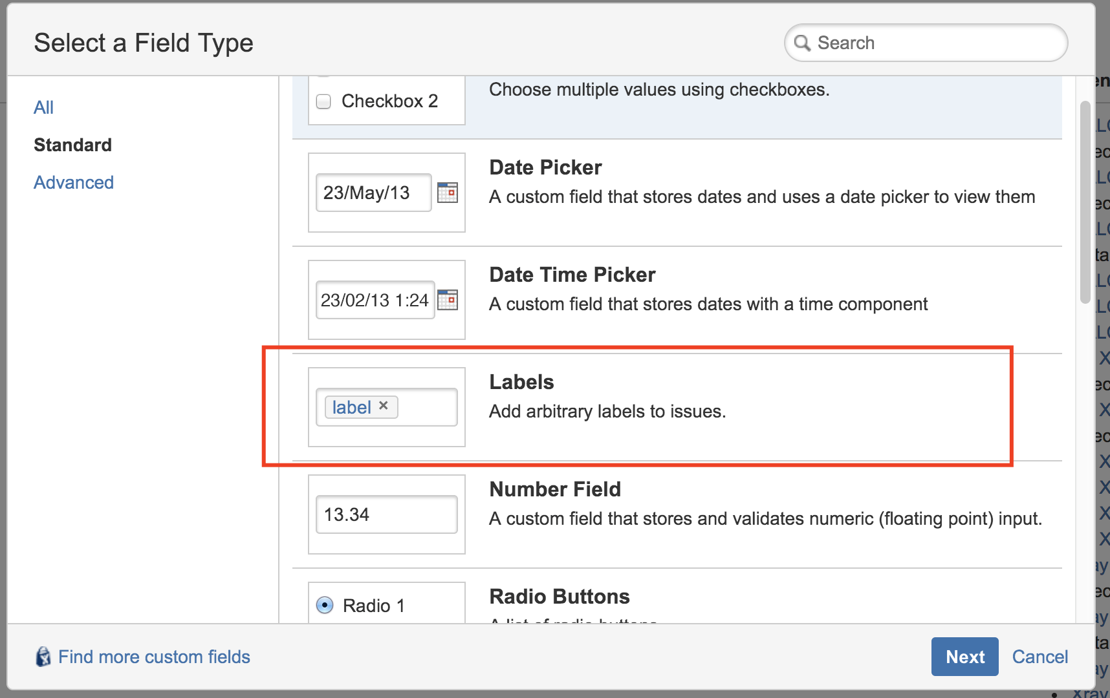Viewport: 1110px width, 698px height.
Task: Open the Find more custom fields link
Action: pyautogui.click(x=154, y=656)
